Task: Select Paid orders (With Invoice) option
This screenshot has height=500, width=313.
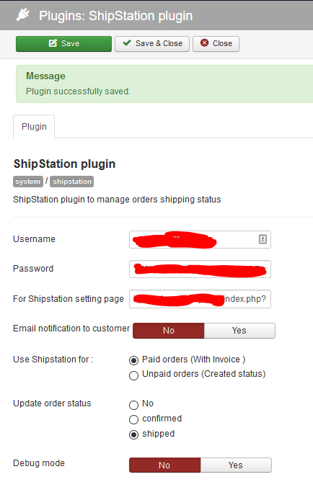Action: click(133, 360)
